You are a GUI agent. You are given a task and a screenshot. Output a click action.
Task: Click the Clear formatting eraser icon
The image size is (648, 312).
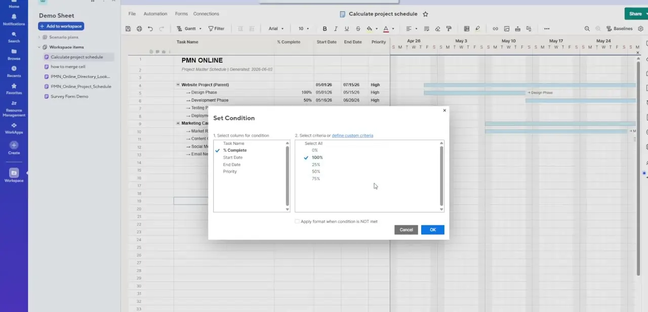tap(437, 29)
